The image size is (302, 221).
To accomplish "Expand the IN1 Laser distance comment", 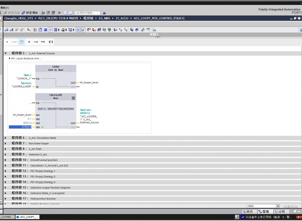I will click(9, 59).
